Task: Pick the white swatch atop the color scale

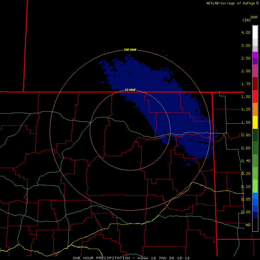Action: (x=255, y=32)
